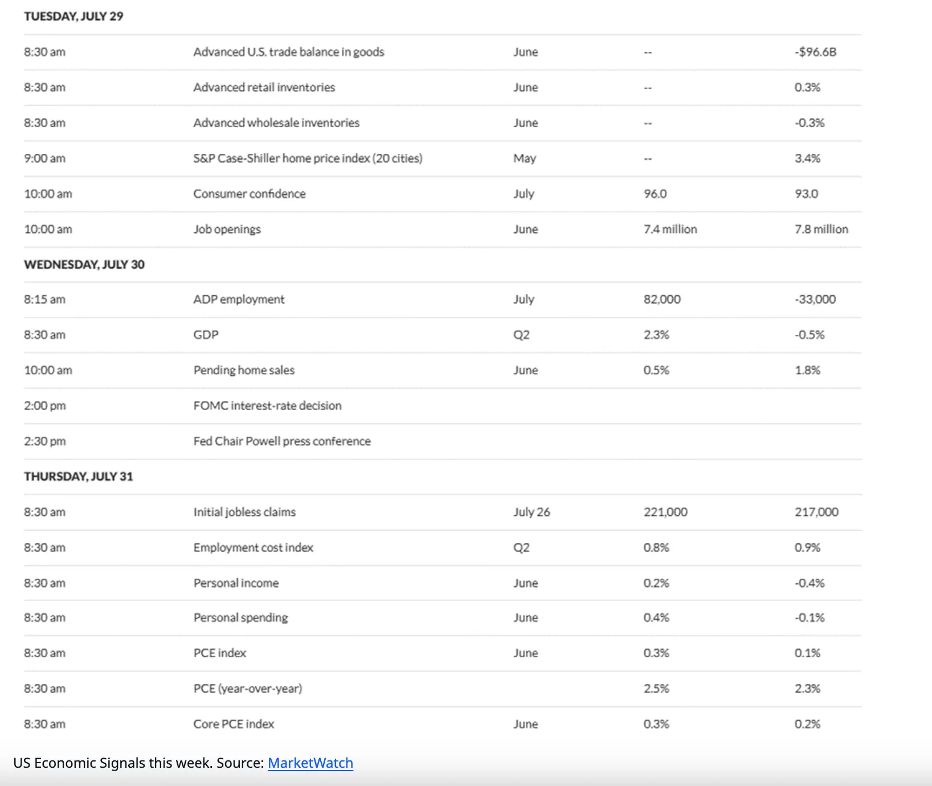
Task: Click the Initial jobless claims entry
Action: pyautogui.click(x=244, y=512)
